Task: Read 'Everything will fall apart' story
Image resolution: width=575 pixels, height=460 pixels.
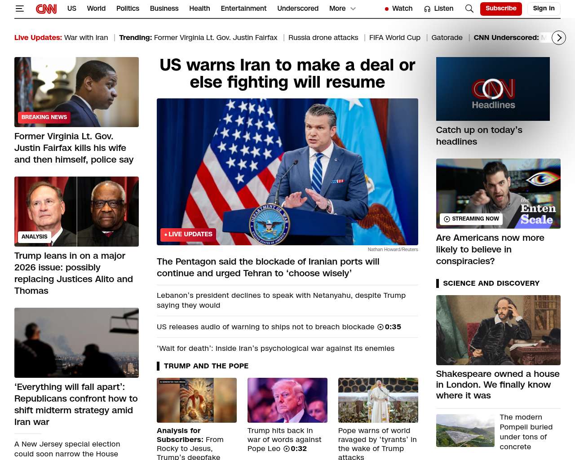Action: point(76,404)
